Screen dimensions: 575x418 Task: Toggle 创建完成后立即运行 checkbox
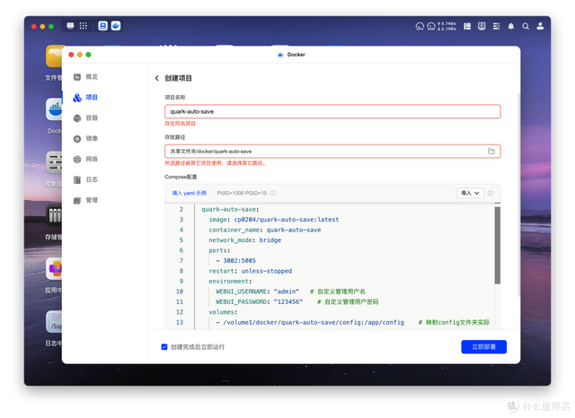[164, 346]
